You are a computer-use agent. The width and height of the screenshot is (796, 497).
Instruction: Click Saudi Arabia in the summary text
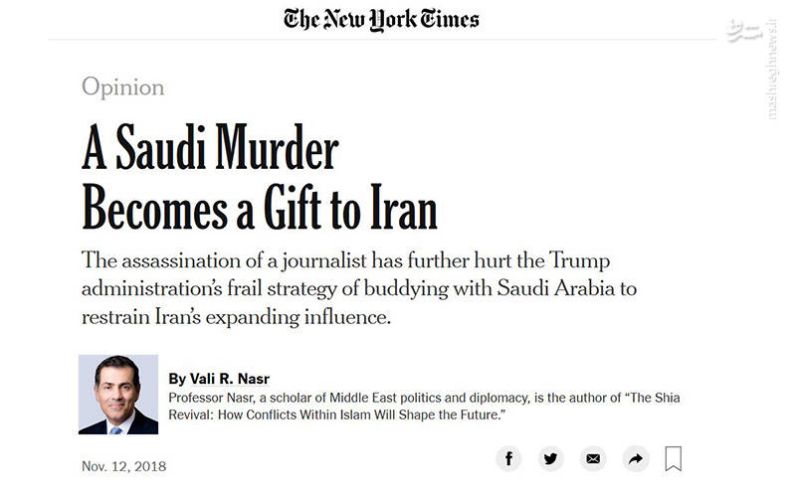[x=556, y=288]
